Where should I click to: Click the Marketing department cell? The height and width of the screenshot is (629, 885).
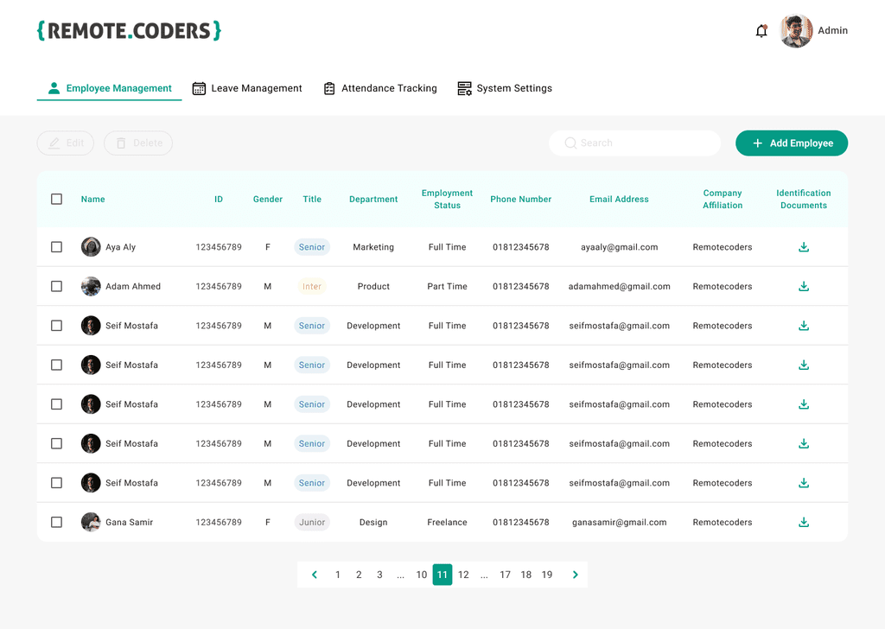(x=373, y=247)
